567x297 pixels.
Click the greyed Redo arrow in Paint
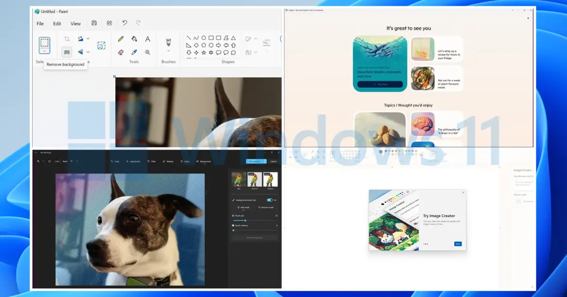coord(138,23)
